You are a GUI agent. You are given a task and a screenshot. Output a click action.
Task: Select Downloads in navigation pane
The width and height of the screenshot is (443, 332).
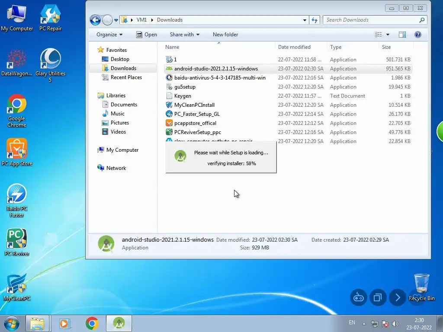tap(123, 68)
